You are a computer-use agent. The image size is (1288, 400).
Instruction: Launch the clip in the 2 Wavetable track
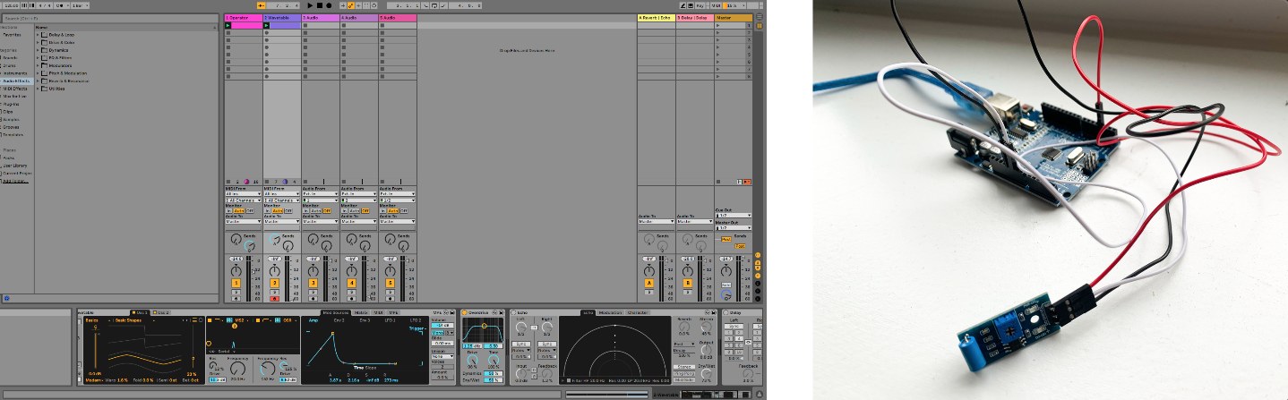pyautogui.click(x=267, y=26)
